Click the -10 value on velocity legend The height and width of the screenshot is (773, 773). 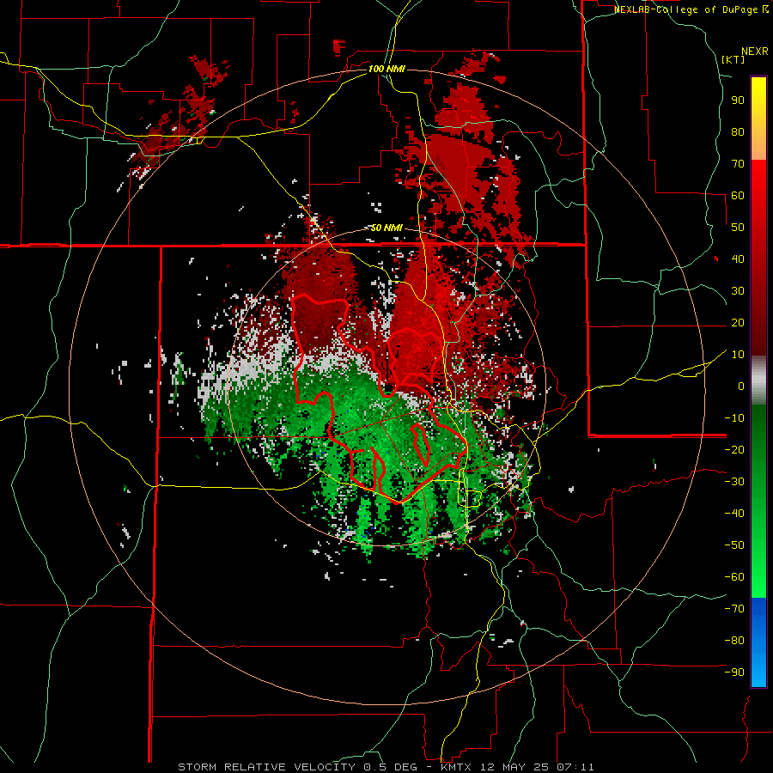734,418
